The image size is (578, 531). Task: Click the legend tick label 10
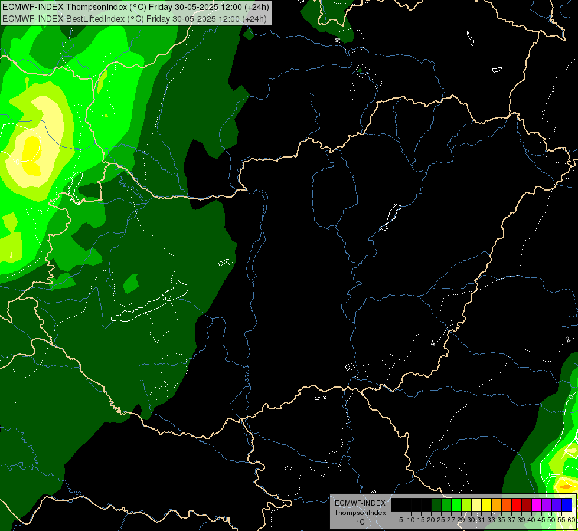tap(411, 520)
